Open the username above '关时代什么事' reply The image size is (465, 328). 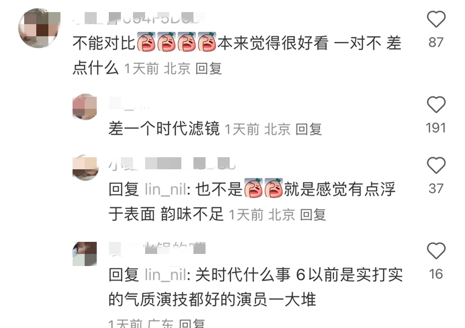[x=157, y=248]
